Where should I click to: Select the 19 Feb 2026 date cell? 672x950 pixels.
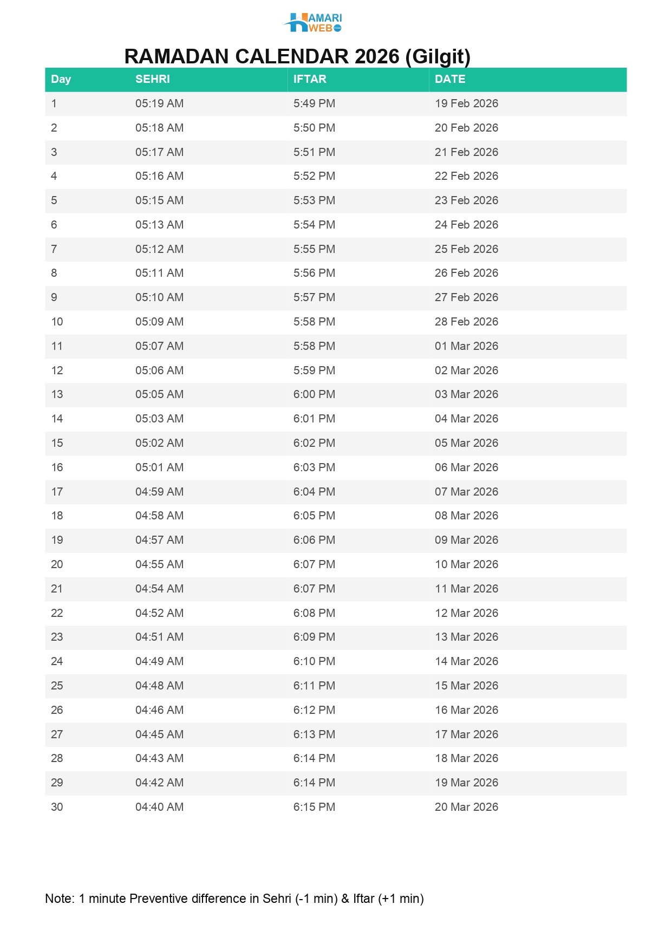(466, 103)
